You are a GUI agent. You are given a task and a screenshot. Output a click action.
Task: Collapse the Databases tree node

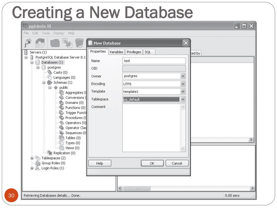[x=32, y=63]
